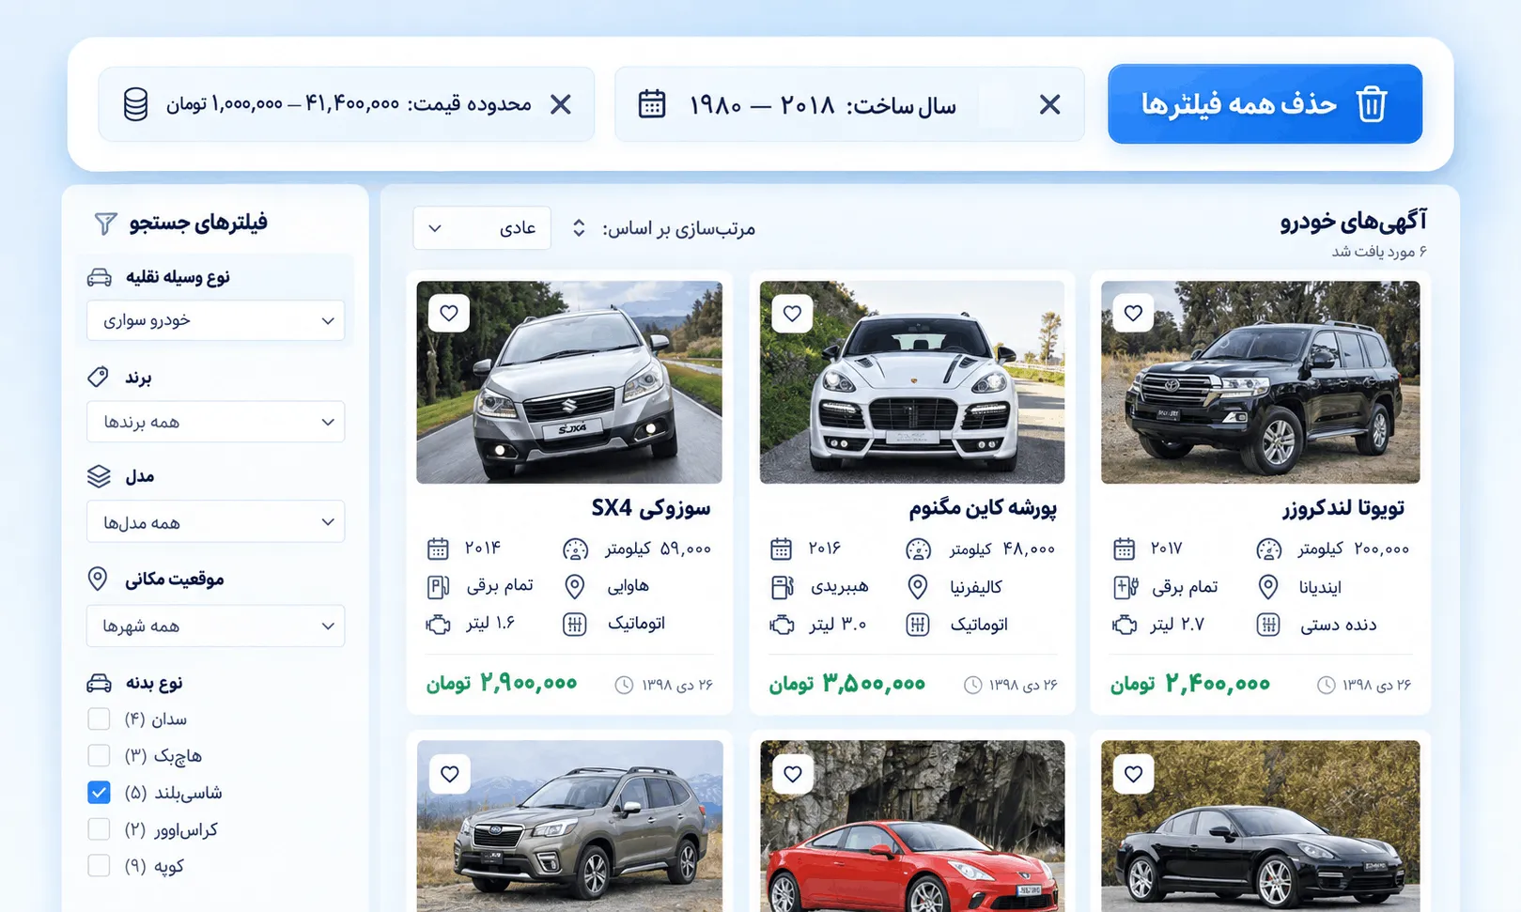Click the هیبریدی fuel type on Porsche card

point(839,587)
